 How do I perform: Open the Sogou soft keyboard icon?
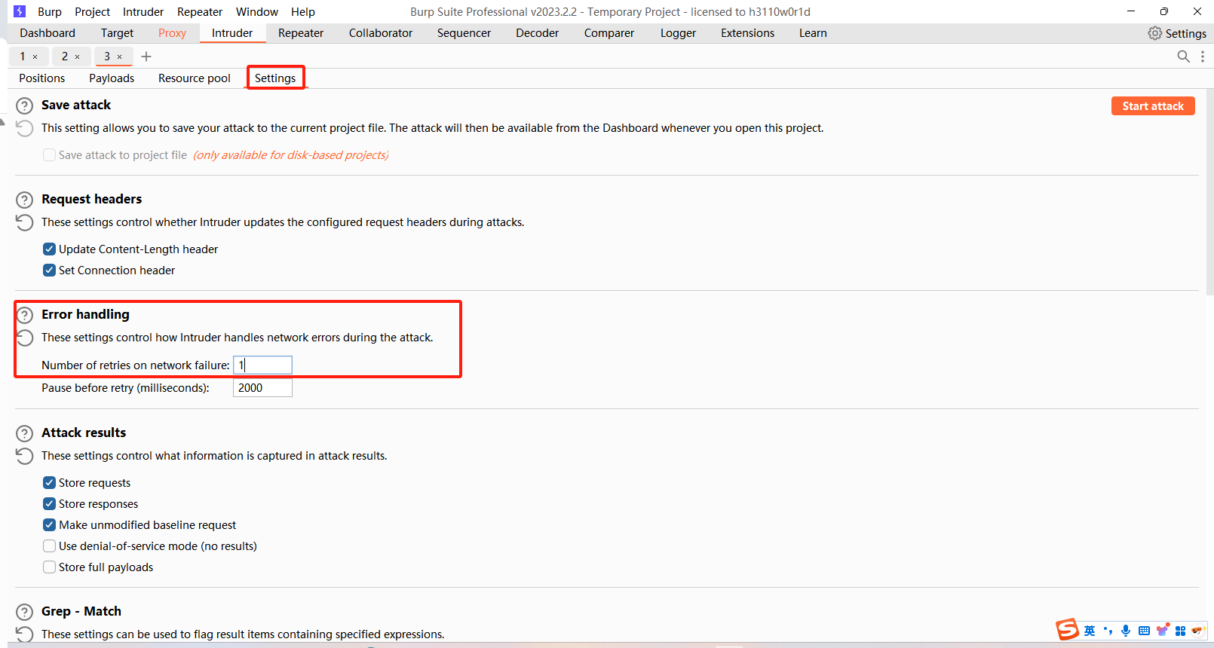[x=1144, y=631]
